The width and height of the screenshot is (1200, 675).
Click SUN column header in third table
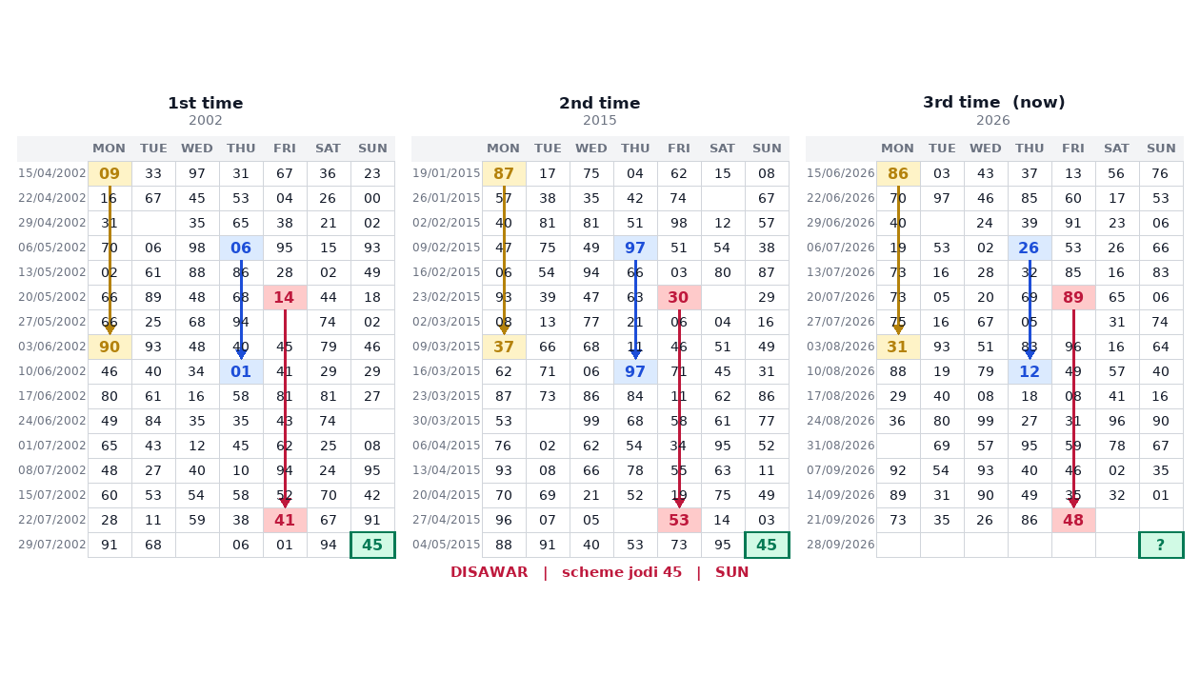(x=1161, y=149)
